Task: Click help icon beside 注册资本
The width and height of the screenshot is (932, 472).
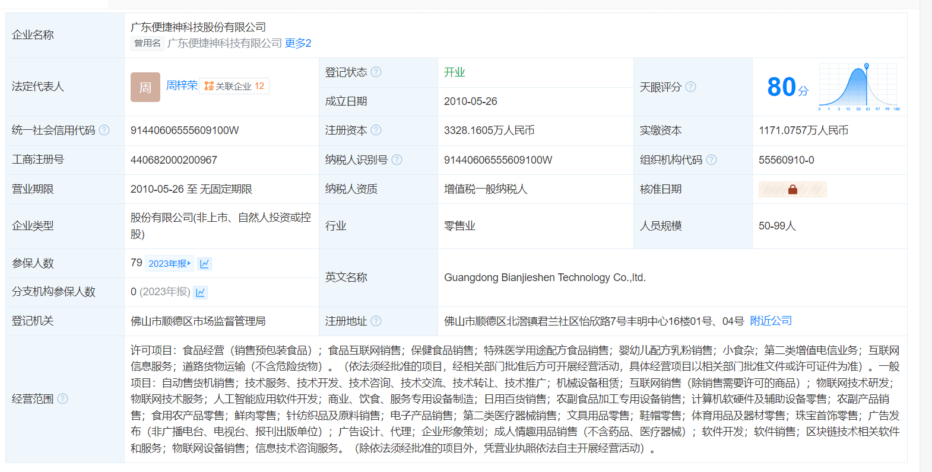Action: coord(376,130)
